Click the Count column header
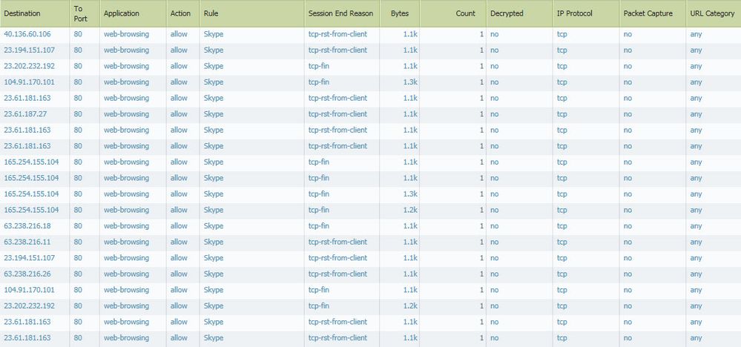 pyautogui.click(x=465, y=13)
